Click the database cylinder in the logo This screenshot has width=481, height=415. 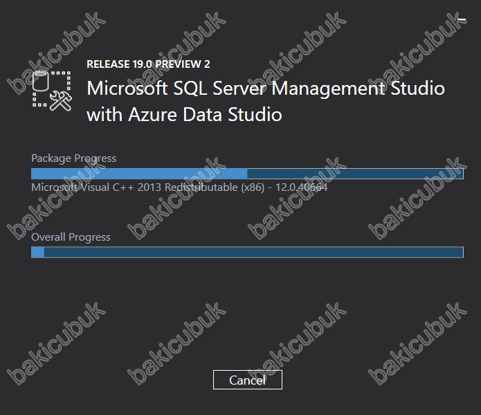(41, 81)
